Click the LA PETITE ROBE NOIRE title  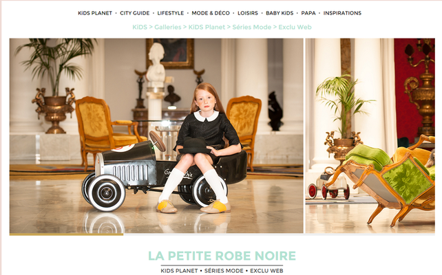coord(222,256)
